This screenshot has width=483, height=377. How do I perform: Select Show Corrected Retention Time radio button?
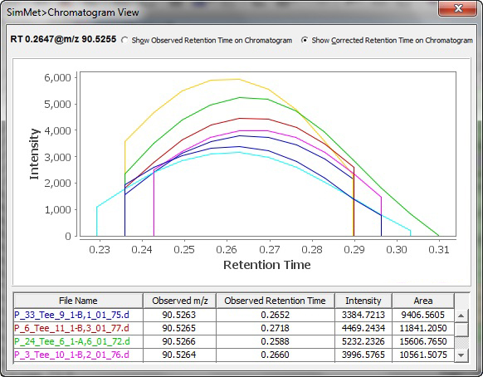305,40
